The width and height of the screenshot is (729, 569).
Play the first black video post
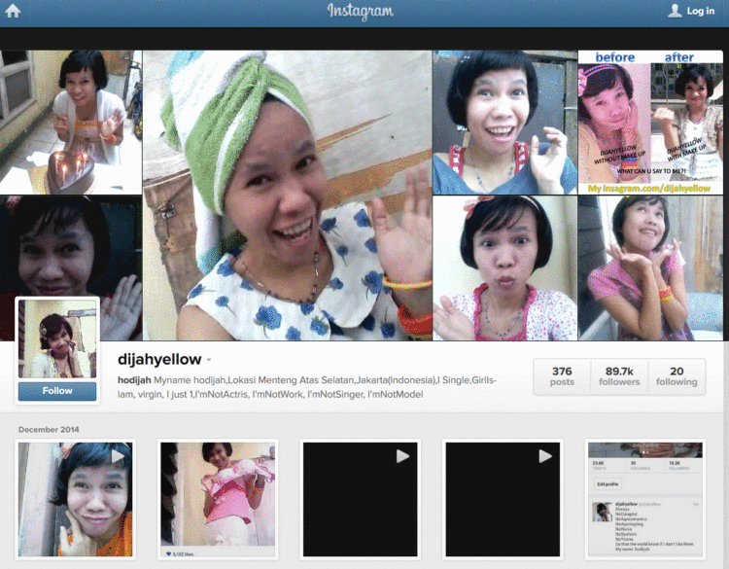point(361,499)
